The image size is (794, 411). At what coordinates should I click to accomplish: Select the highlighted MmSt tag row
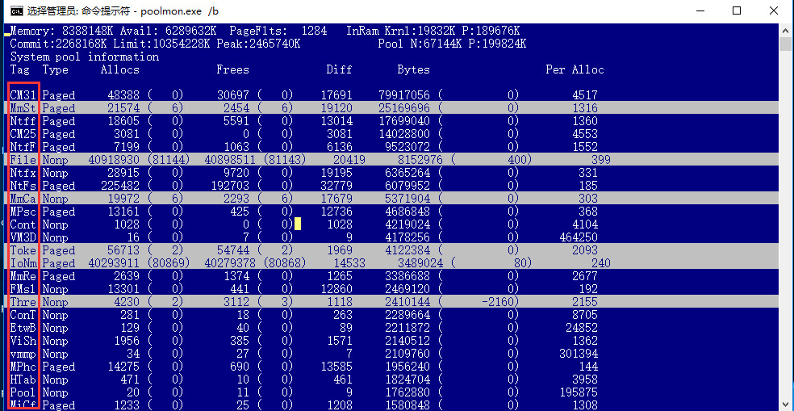click(23, 108)
